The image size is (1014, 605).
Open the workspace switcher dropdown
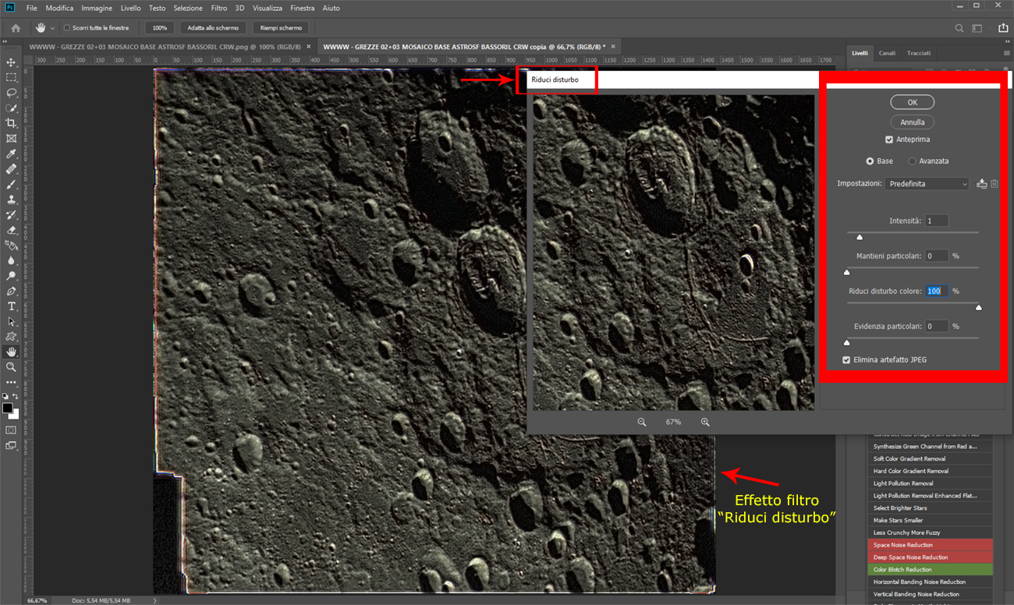tap(978, 28)
